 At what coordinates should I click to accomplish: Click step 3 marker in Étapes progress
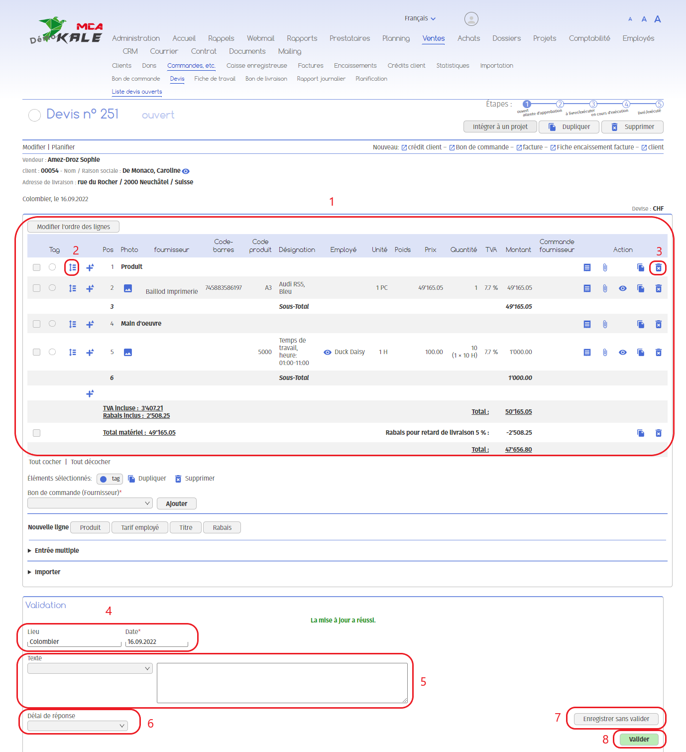(593, 104)
